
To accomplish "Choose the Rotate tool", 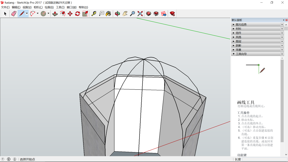I will coord(77,13).
